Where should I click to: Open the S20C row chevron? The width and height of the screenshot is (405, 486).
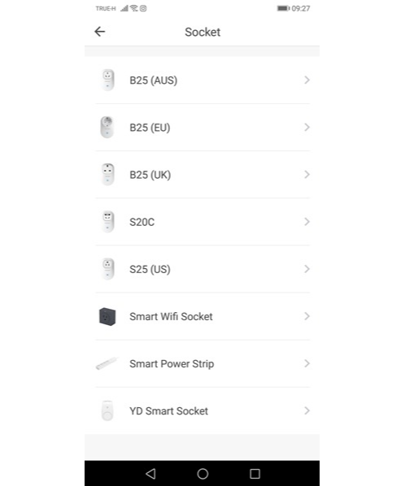click(307, 222)
